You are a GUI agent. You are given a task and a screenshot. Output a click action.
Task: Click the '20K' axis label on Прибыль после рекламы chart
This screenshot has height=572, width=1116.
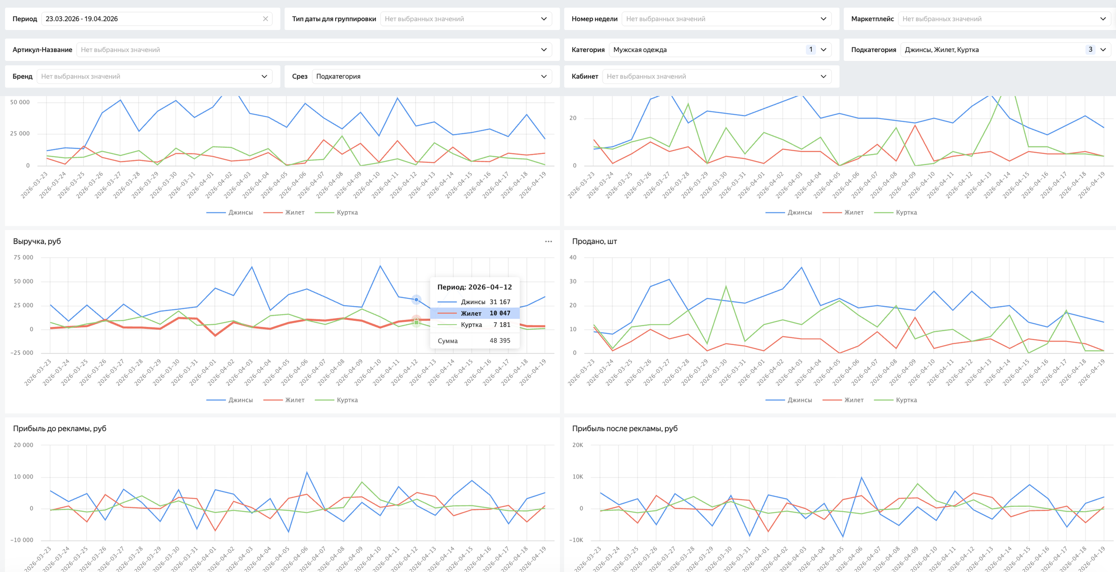pyautogui.click(x=578, y=445)
